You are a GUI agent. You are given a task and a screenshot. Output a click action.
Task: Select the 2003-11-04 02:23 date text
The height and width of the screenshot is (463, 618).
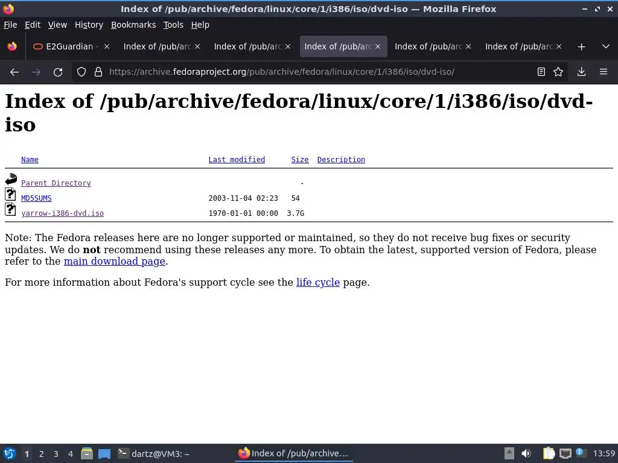243,198
